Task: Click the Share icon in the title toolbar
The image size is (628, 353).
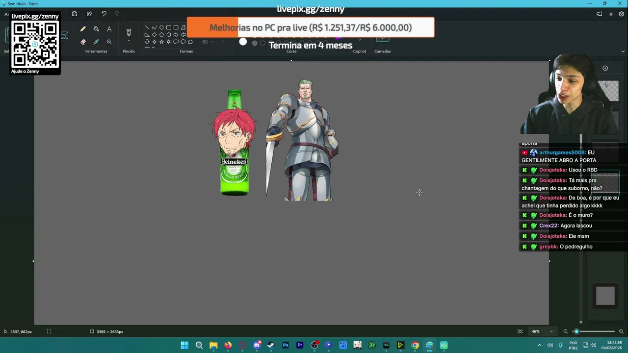Action: (x=89, y=14)
